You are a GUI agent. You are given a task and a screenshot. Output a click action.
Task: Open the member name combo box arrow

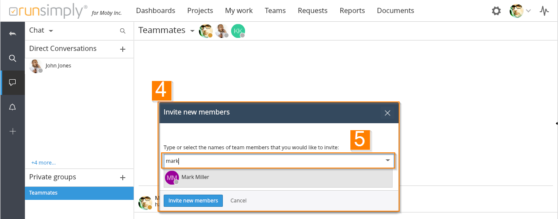[387, 161]
